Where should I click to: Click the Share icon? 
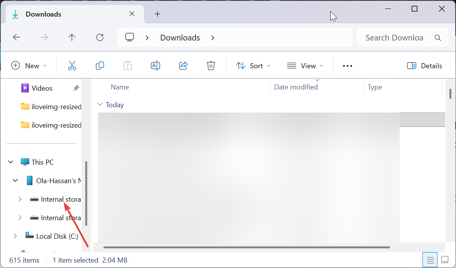coord(183,66)
